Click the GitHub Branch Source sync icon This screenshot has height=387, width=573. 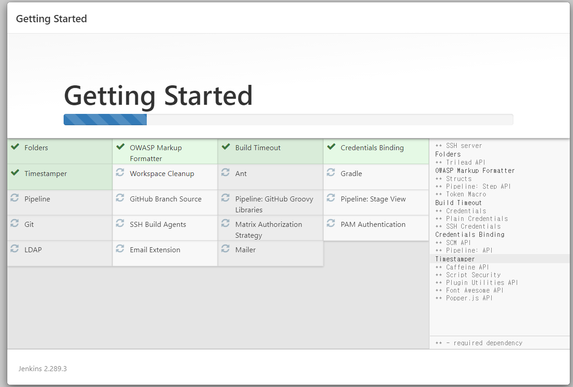click(120, 198)
